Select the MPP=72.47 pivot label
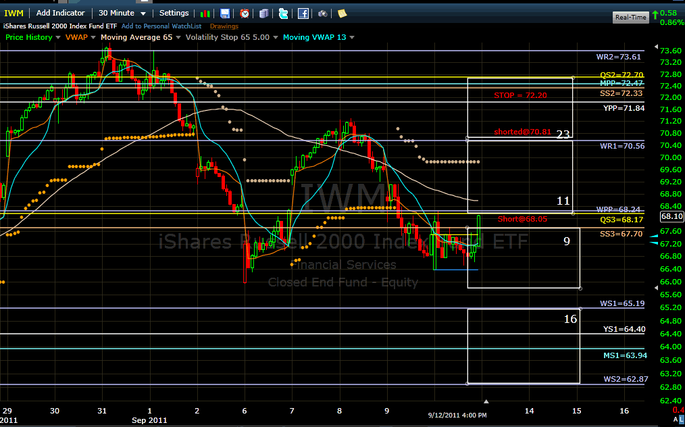The width and height of the screenshot is (685, 427). point(621,83)
